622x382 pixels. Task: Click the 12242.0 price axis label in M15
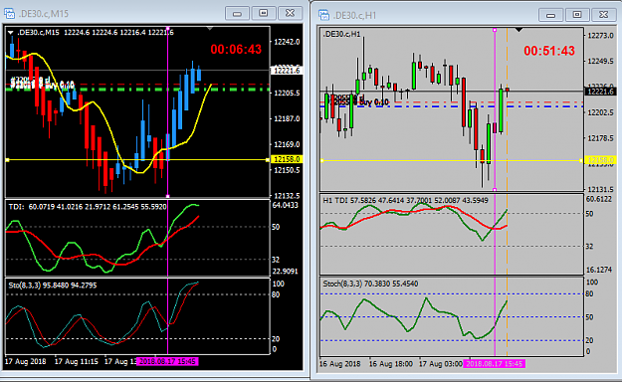pos(288,42)
